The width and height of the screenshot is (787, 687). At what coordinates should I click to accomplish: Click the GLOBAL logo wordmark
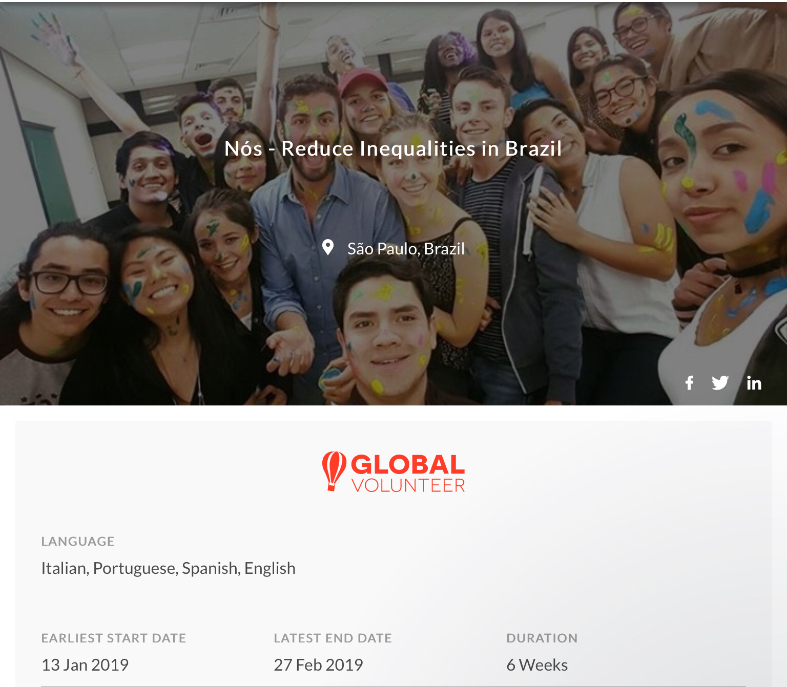coord(408,465)
